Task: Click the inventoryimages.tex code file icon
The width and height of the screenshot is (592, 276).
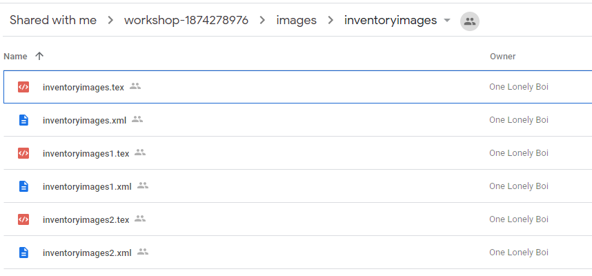Action: 23,87
